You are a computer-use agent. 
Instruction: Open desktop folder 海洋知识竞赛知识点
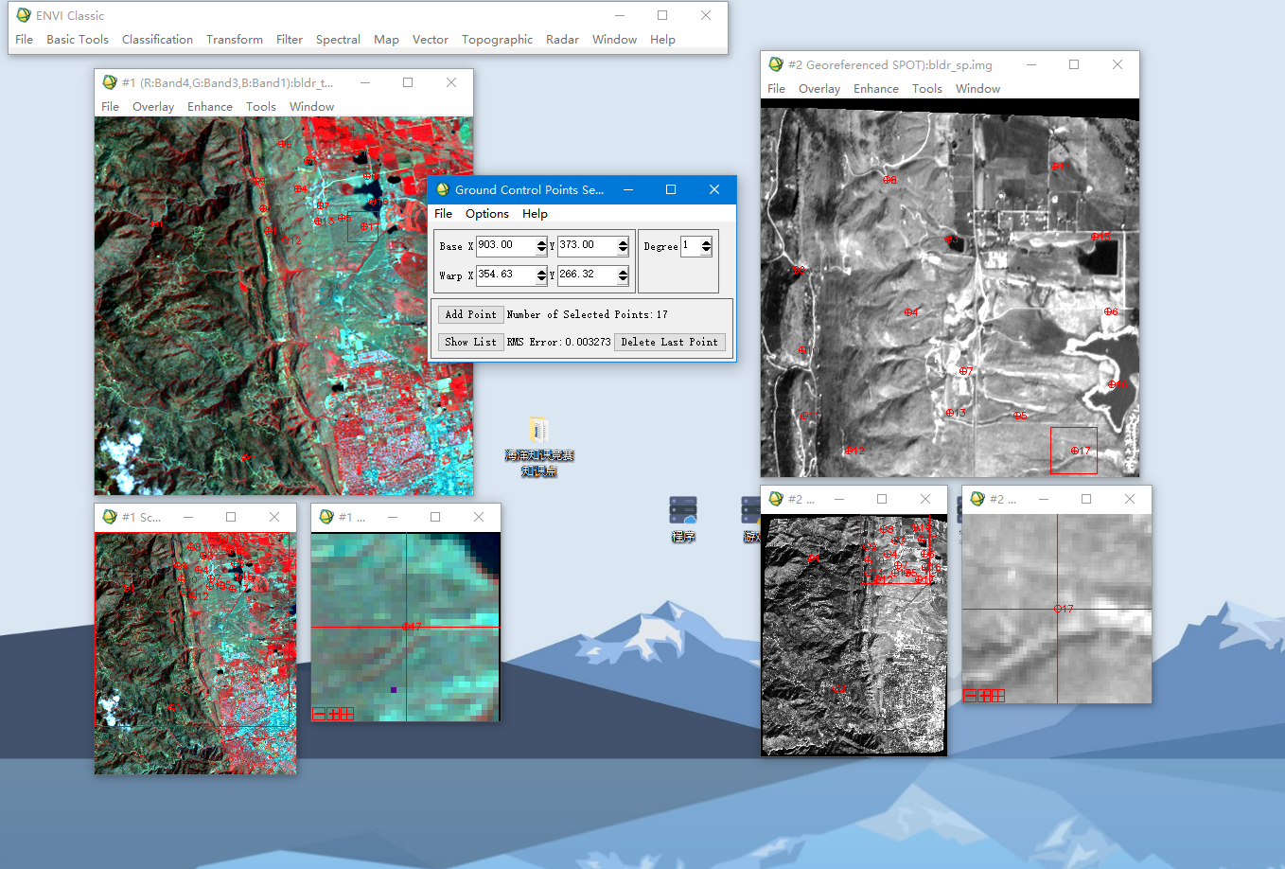point(538,445)
